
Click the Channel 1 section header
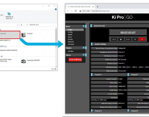point(109,75)
